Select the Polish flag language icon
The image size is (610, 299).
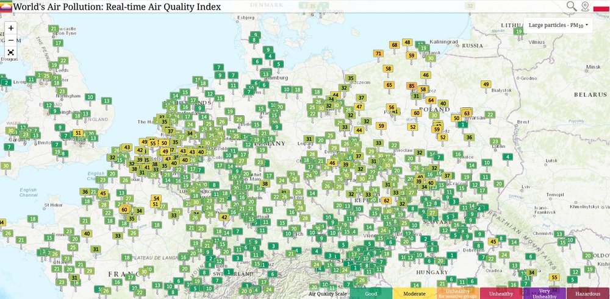601,6
